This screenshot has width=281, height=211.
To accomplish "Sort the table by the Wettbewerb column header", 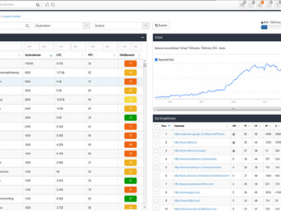I will [127, 55].
